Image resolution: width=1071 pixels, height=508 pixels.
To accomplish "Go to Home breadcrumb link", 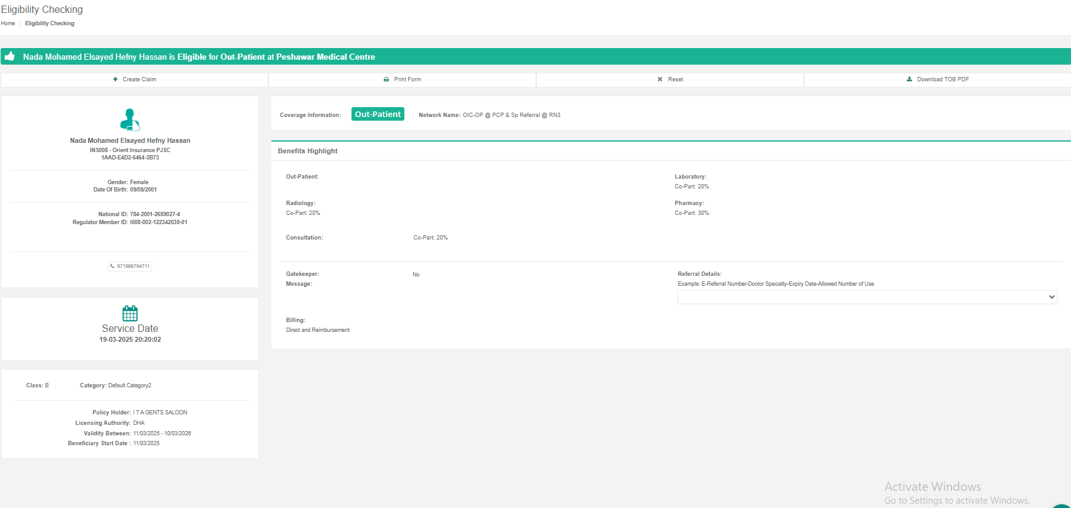I will pos(8,23).
